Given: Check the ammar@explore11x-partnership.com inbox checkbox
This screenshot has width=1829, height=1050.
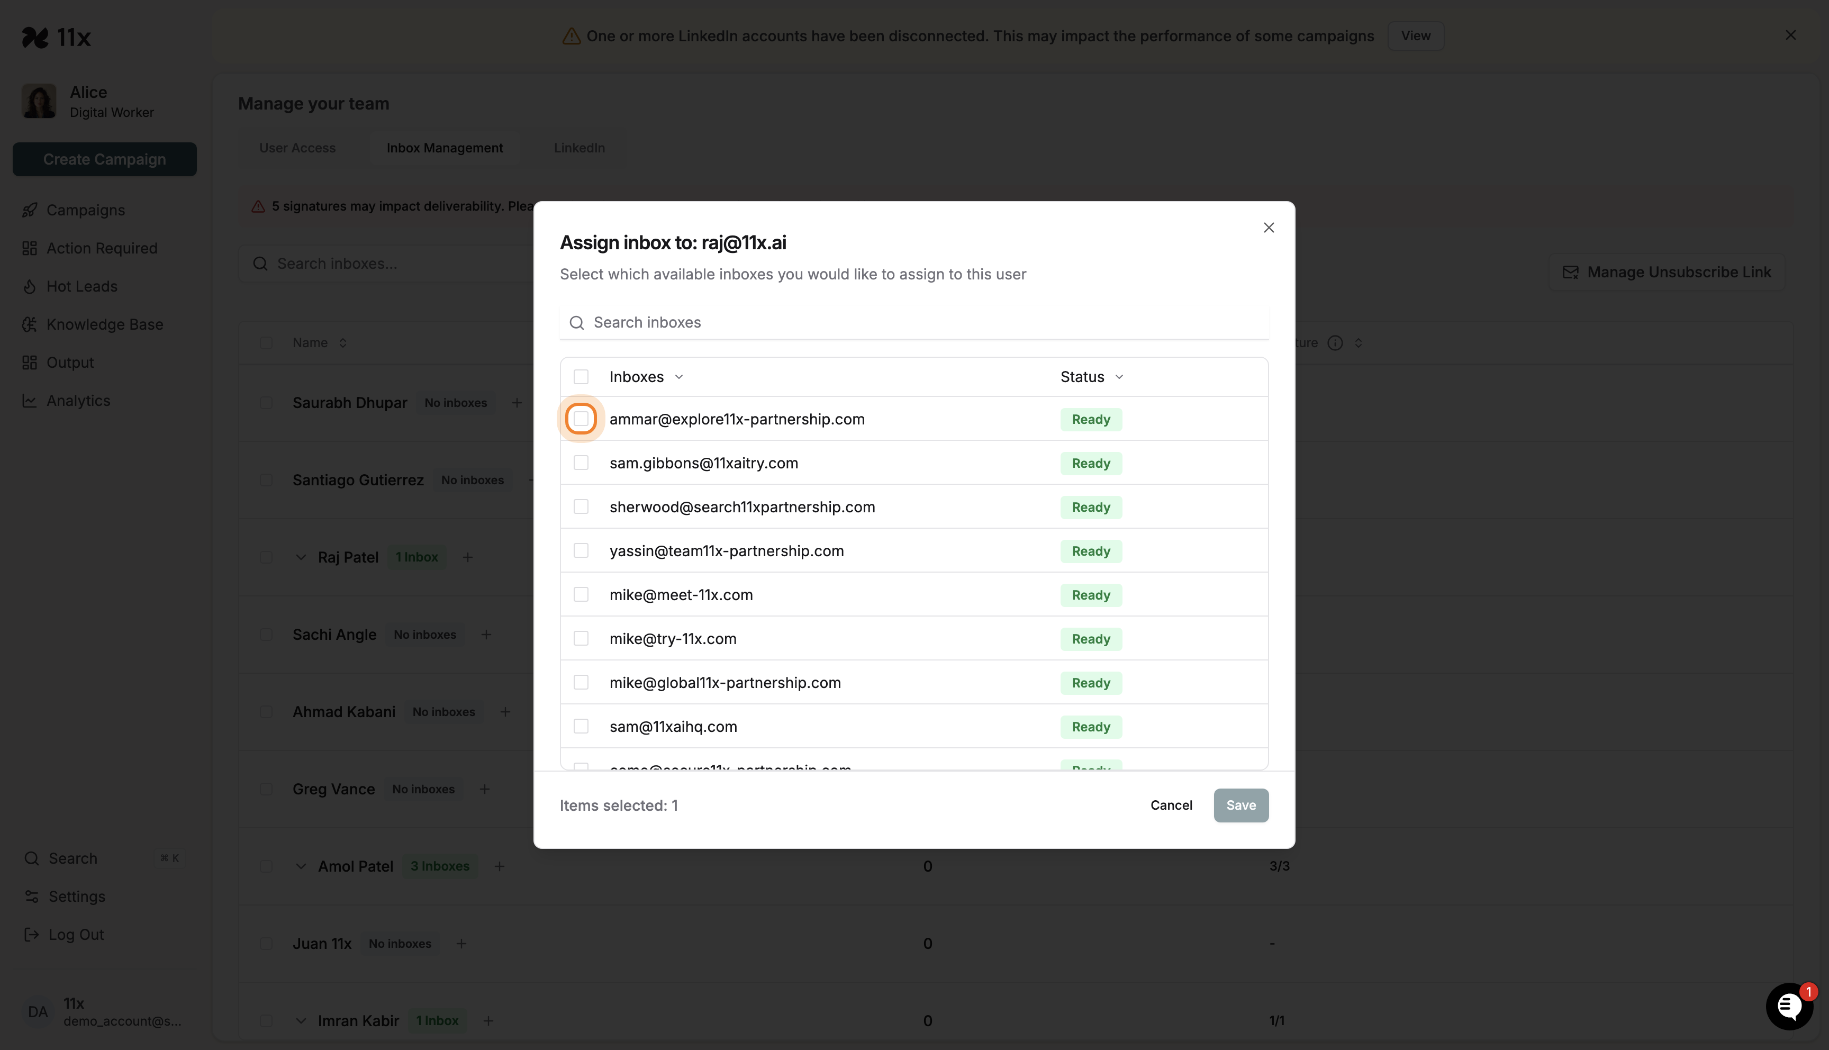Looking at the screenshot, I should coord(581,418).
